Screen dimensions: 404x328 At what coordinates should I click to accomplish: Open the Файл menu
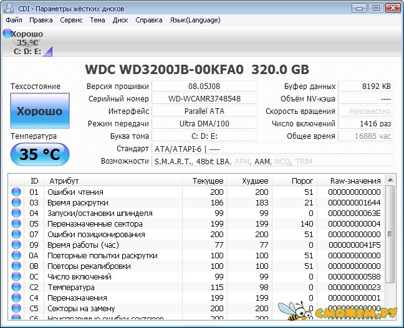[14, 20]
